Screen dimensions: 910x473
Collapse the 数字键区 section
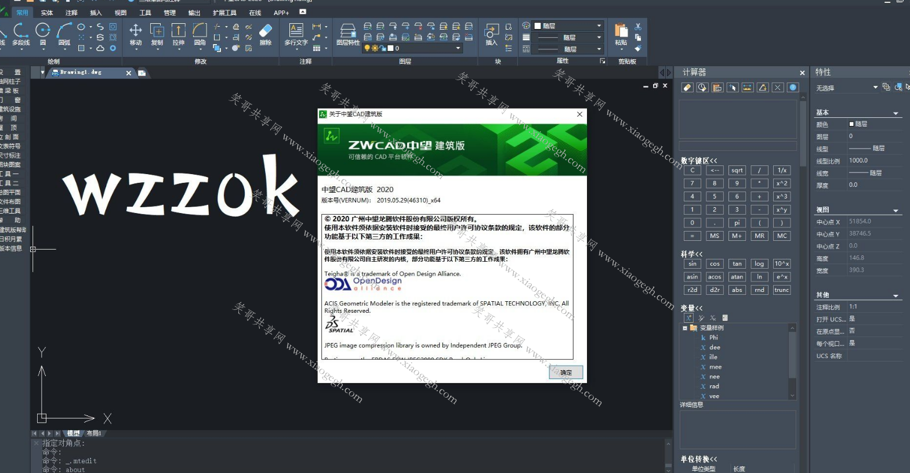(699, 161)
